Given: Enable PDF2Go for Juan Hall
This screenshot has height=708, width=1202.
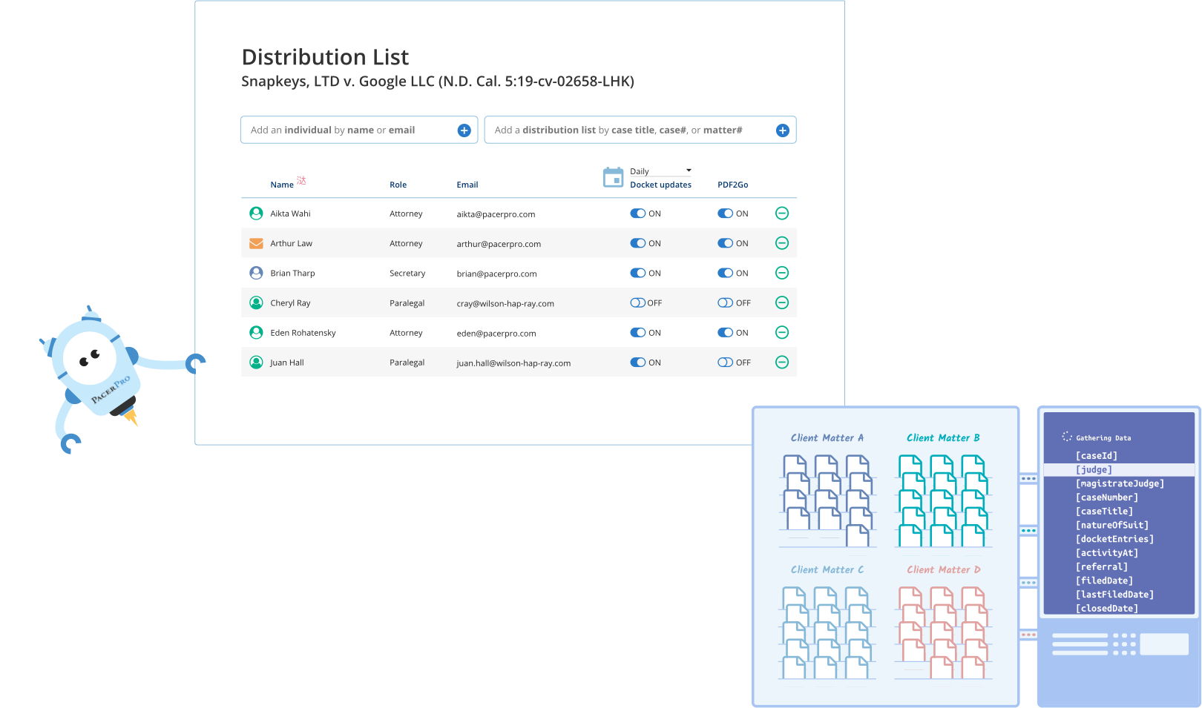Looking at the screenshot, I should click(726, 363).
